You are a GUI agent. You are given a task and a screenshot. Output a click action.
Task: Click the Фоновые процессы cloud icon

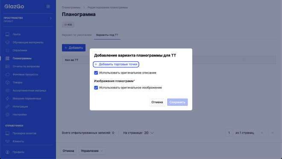click(x=7, y=74)
